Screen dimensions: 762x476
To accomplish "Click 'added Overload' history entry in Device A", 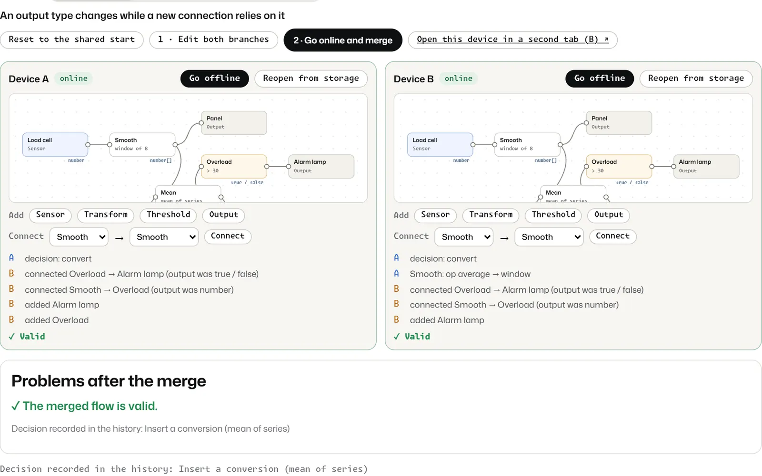I will click(x=56, y=320).
